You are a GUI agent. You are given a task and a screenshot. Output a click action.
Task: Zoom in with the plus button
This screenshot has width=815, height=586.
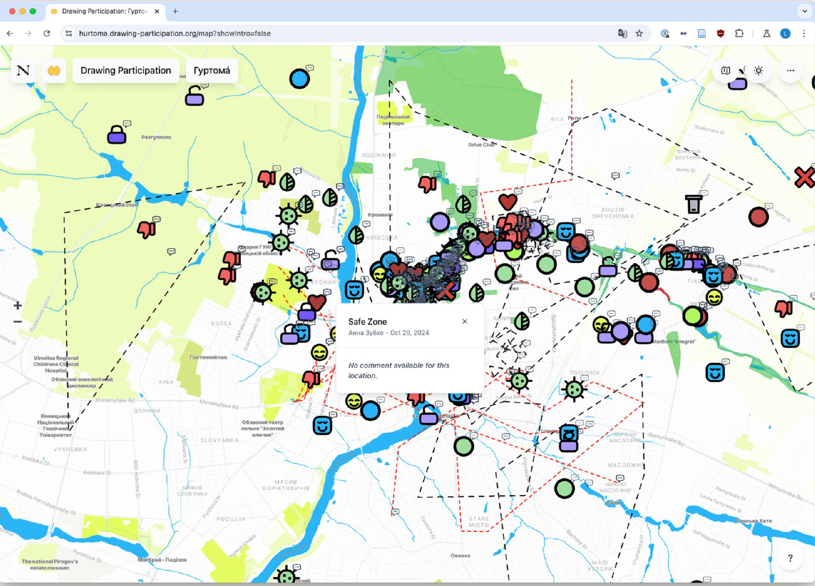click(18, 306)
